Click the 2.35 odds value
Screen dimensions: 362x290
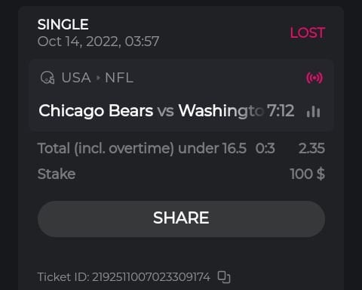[x=311, y=148]
